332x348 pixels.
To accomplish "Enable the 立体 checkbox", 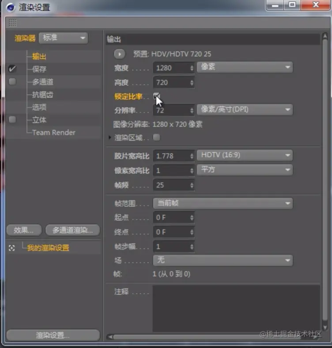I will (x=12, y=119).
